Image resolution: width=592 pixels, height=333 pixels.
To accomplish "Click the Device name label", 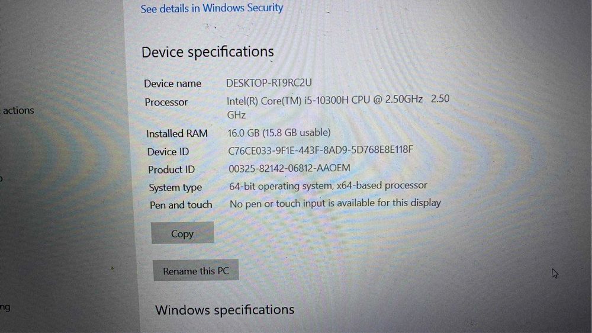I will (x=172, y=84).
